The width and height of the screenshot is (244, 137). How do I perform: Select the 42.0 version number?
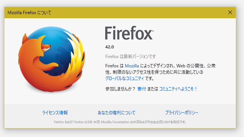(109, 47)
